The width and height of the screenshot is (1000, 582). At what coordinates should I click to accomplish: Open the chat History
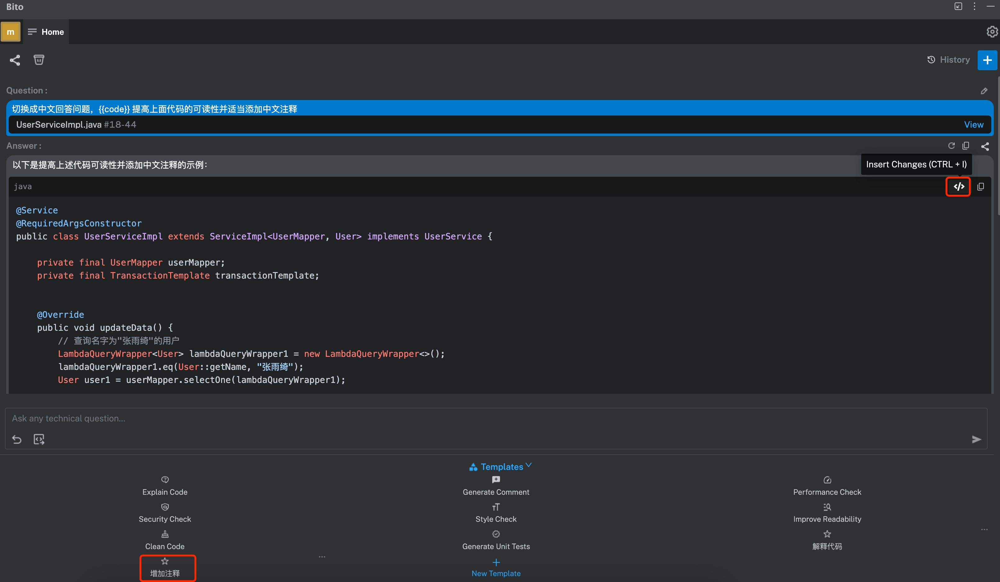point(948,60)
